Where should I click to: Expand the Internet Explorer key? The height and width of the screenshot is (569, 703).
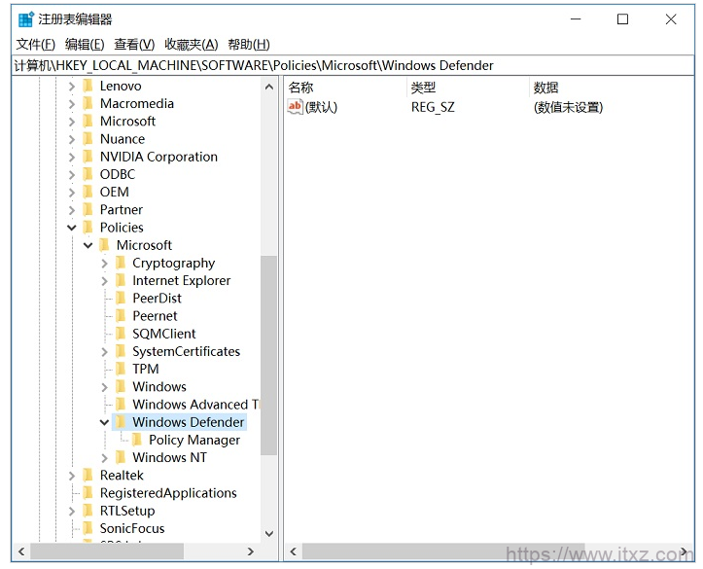point(104,281)
